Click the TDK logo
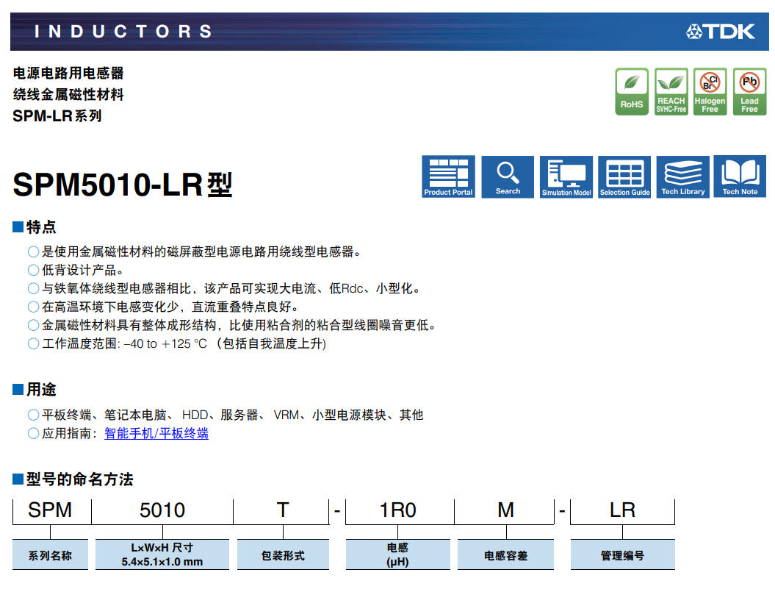The height and width of the screenshot is (589, 775). 721,32
